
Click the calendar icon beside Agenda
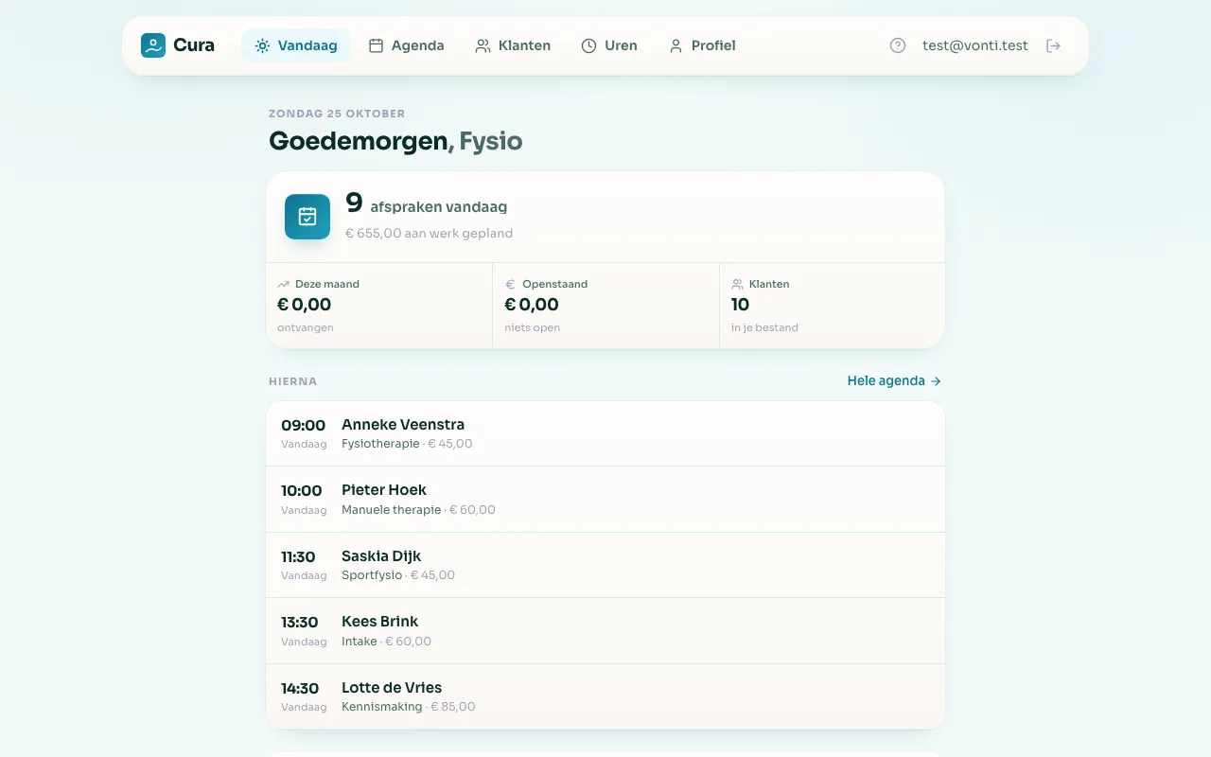pyautogui.click(x=376, y=45)
